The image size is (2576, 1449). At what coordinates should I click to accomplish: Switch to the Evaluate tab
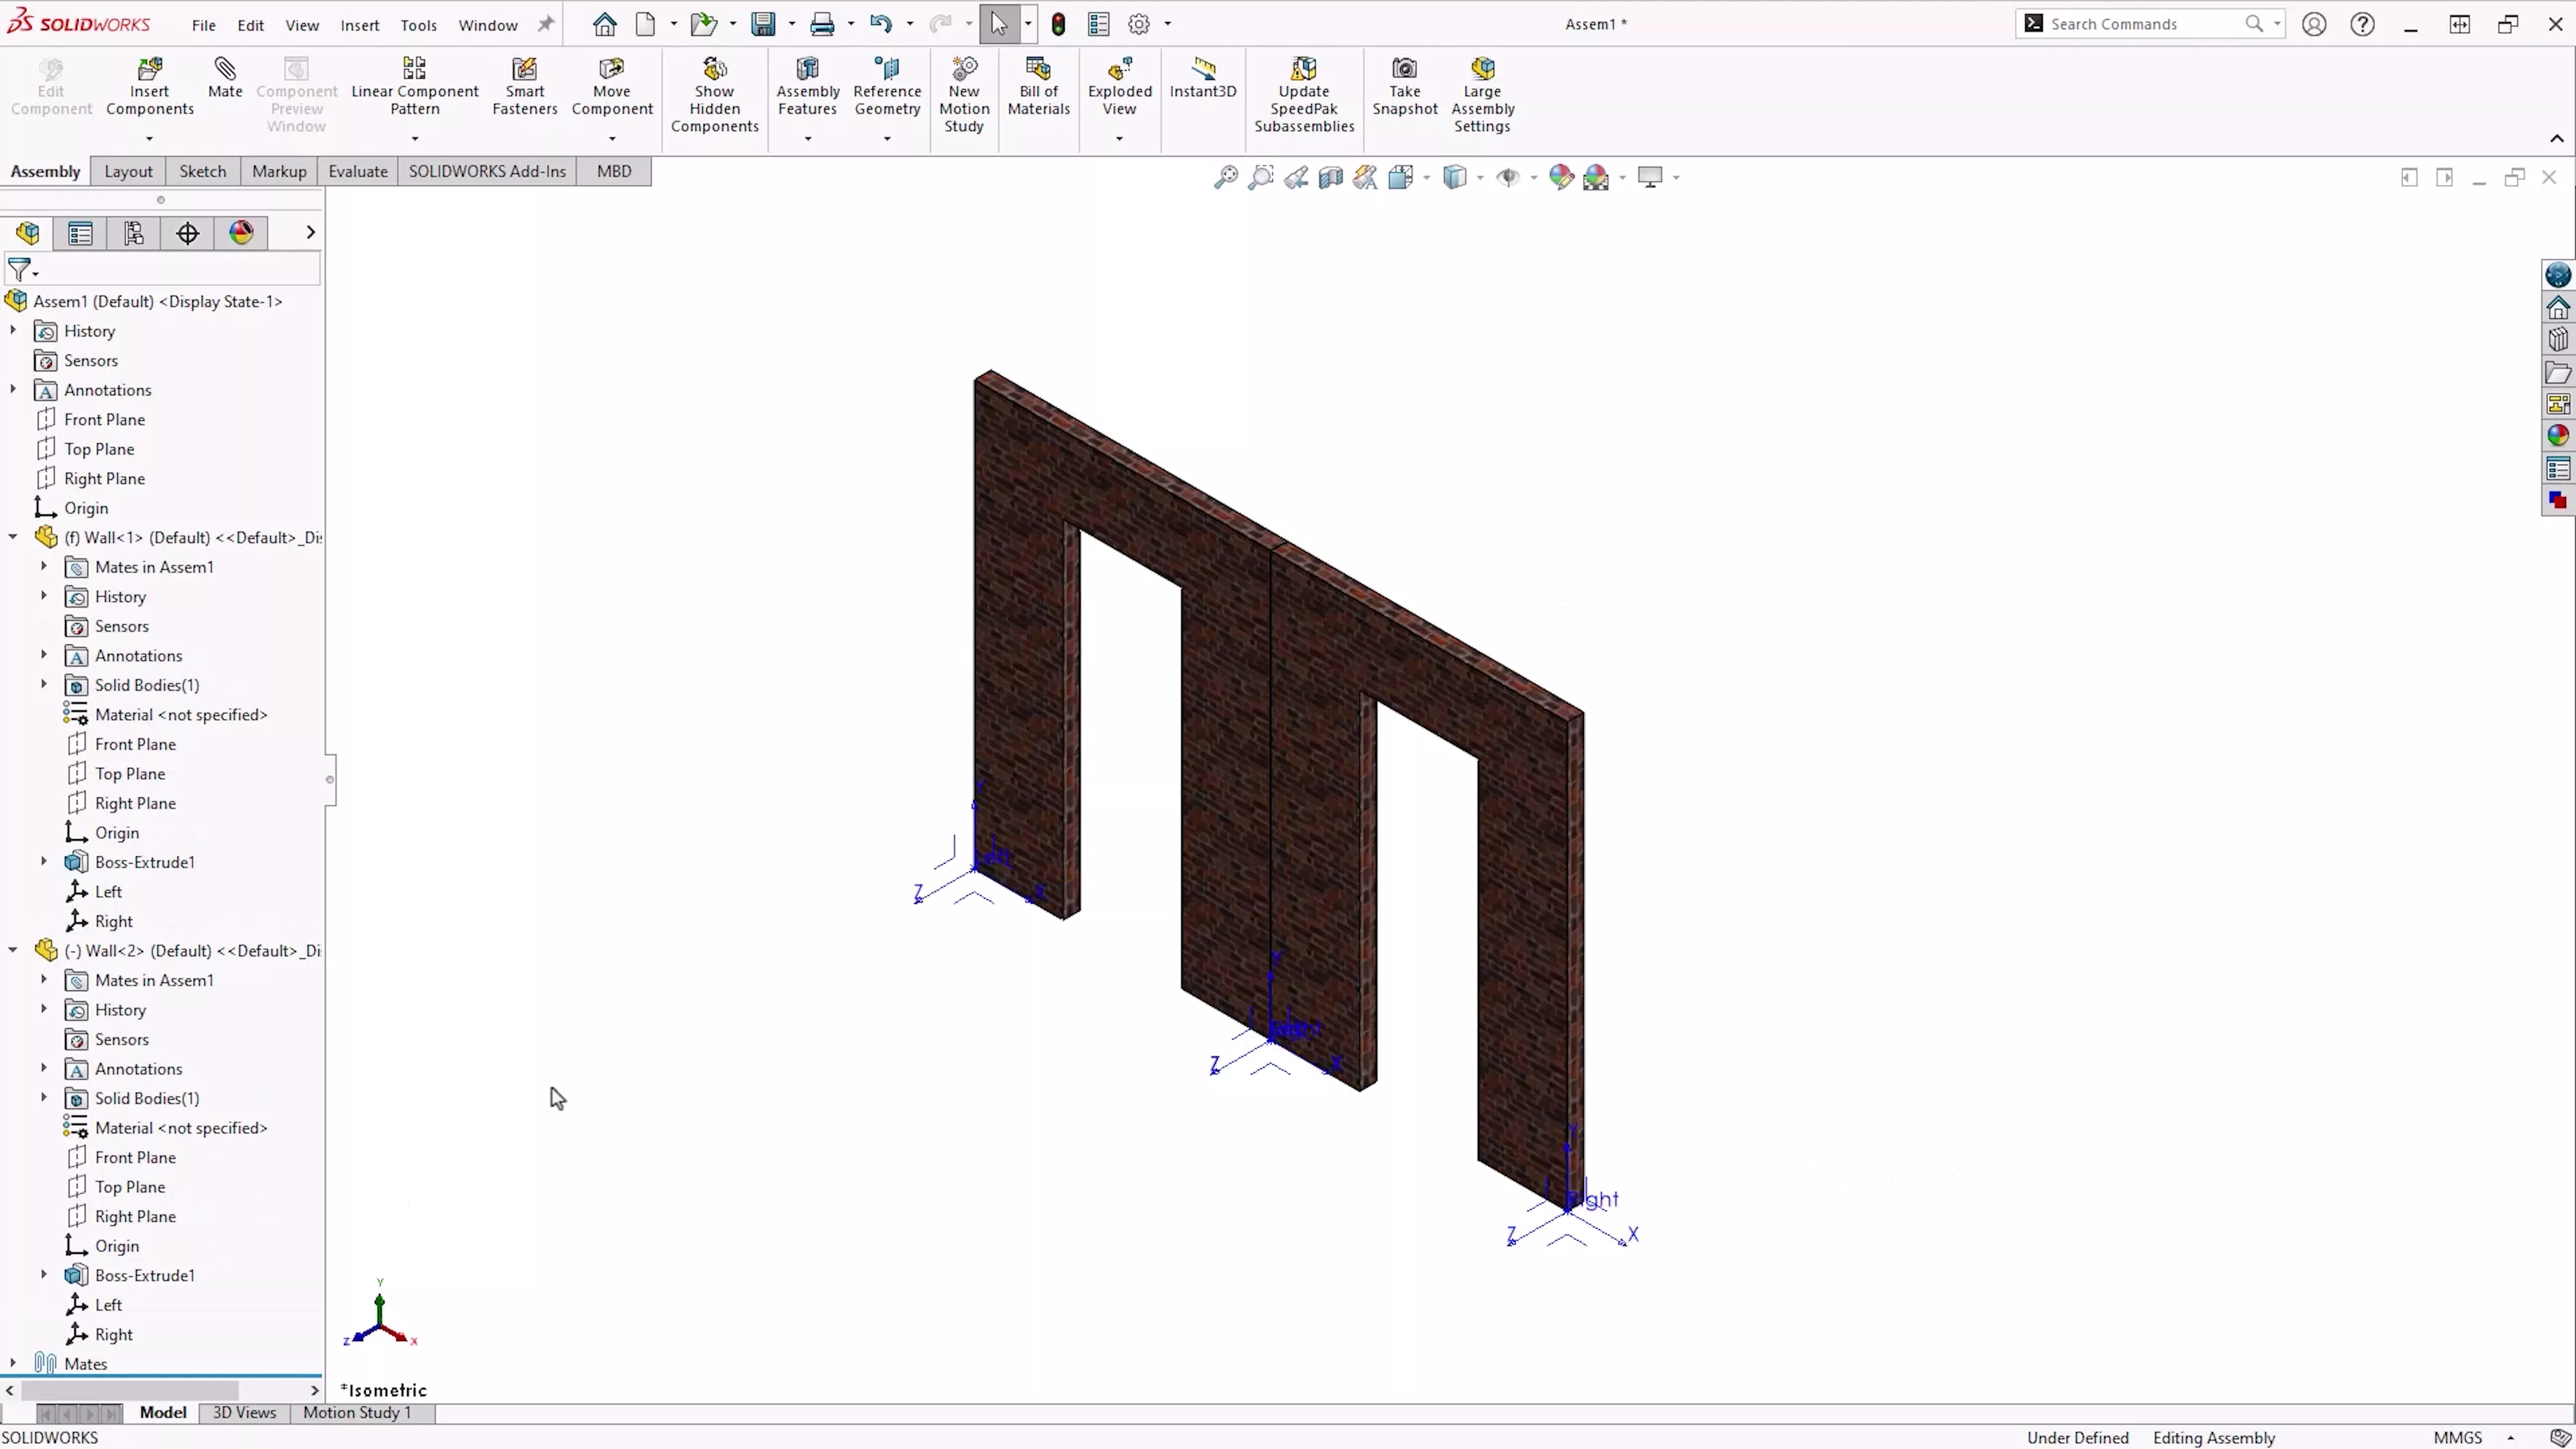(x=357, y=171)
